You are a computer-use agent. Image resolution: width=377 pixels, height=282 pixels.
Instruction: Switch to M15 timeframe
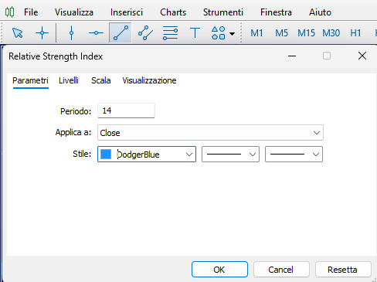306,33
